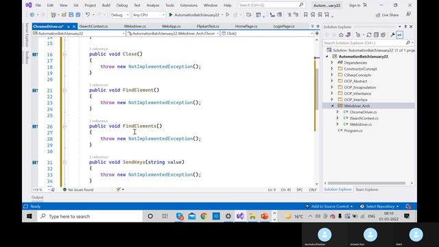Open the Extensions menu

[x=189, y=5]
